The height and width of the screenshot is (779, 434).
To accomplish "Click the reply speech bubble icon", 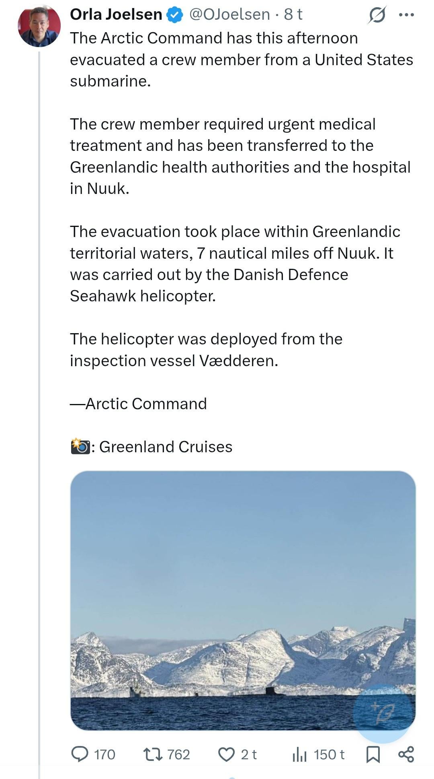I will (80, 754).
